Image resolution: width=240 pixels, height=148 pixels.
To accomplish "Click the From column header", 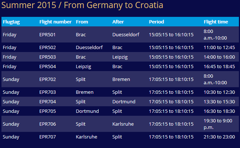I will [x=82, y=22].
